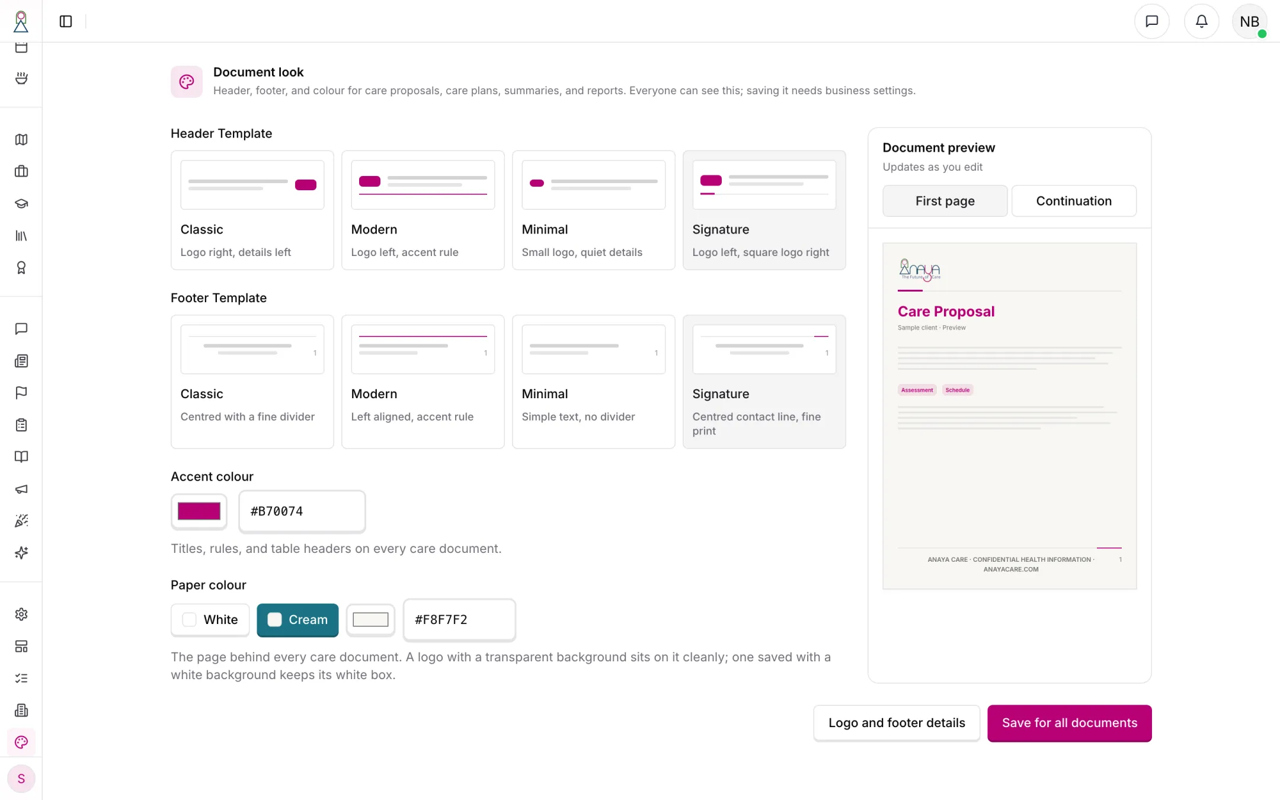Select the Signature header template
The image size is (1280, 800).
coord(764,210)
